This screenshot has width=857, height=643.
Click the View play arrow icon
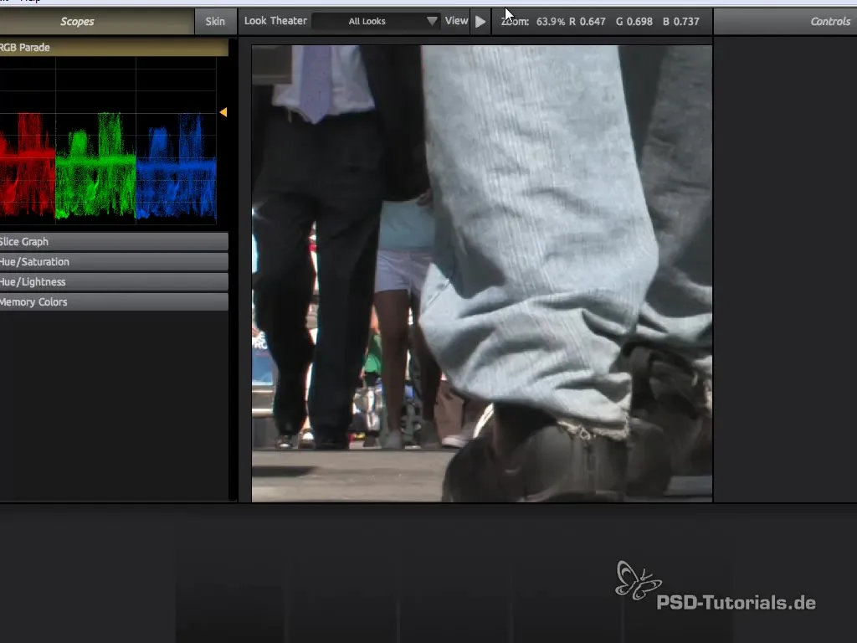(x=480, y=21)
